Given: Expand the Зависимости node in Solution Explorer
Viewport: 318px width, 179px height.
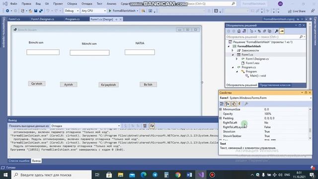Looking at the screenshot, I should pyautogui.click(x=233, y=50).
